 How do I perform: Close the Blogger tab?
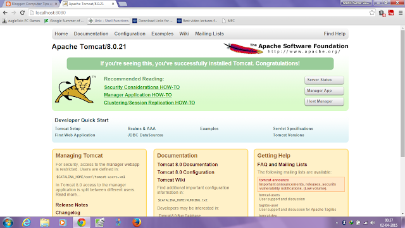[56, 4]
